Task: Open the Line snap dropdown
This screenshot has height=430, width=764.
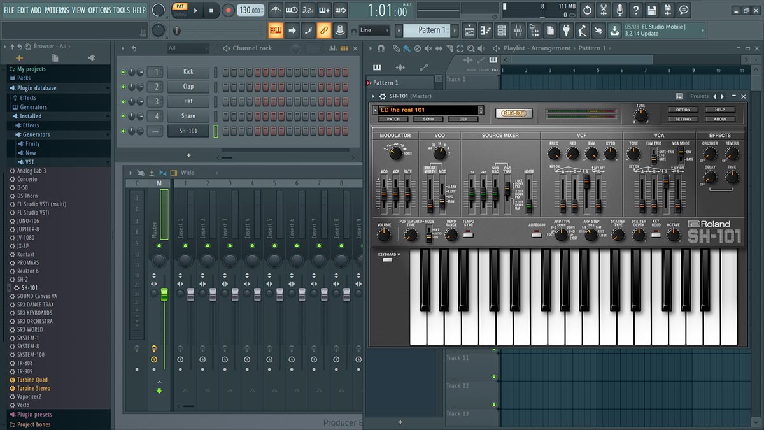Action: [374, 30]
